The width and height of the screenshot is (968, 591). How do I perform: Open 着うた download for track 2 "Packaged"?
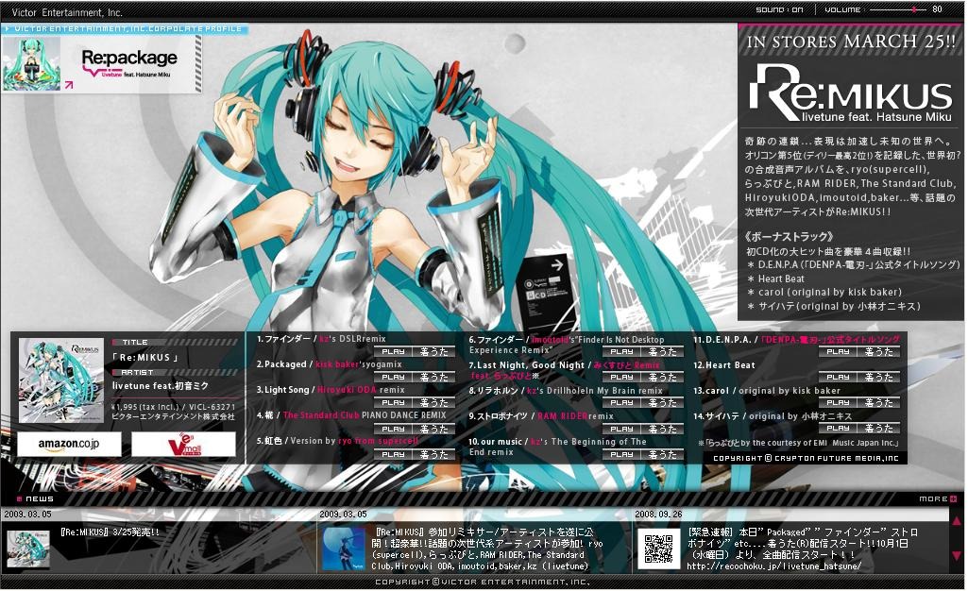pyautogui.click(x=433, y=376)
